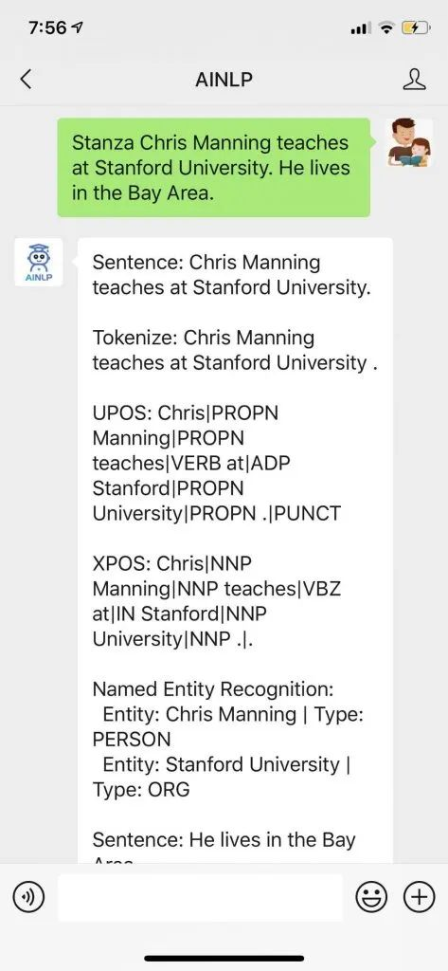448x971 pixels.
Task: Tap the Tokenize result line
Action: tap(235, 351)
